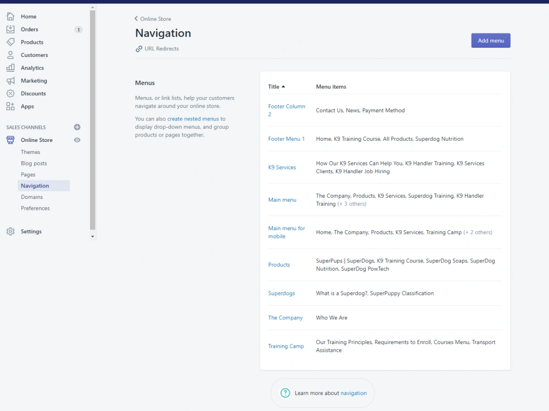The width and height of the screenshot is (549, 411).
Task: Click the '(+ 2 others)' text
Action: point(478,232)
